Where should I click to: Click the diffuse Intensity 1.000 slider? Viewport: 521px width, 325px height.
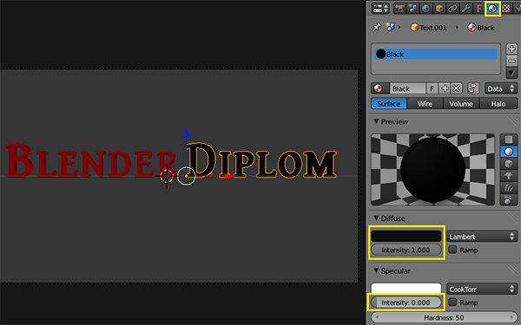[x=406, y=250]
